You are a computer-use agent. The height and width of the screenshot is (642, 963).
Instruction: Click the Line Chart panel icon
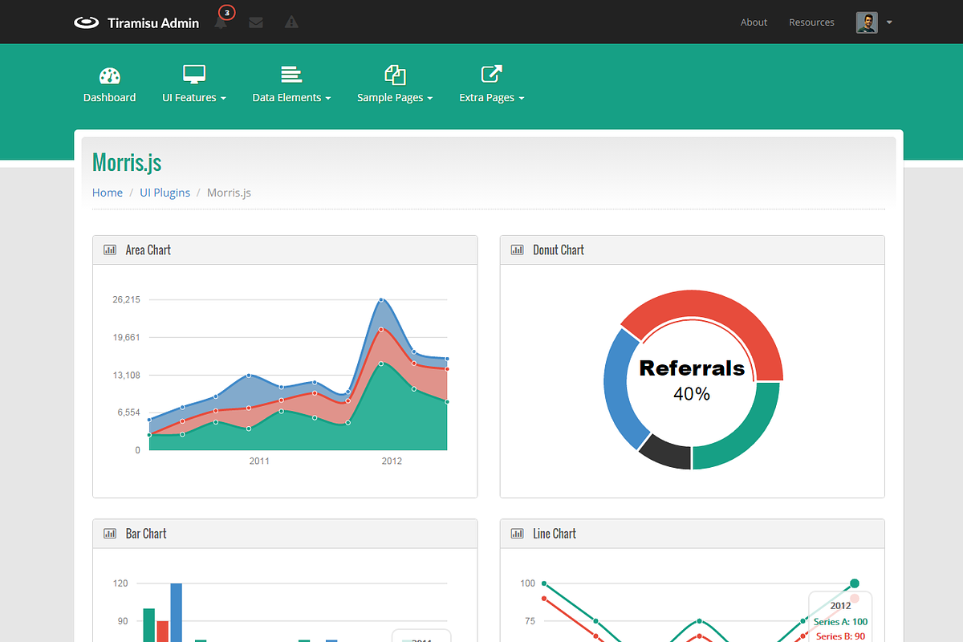(518, 534)
